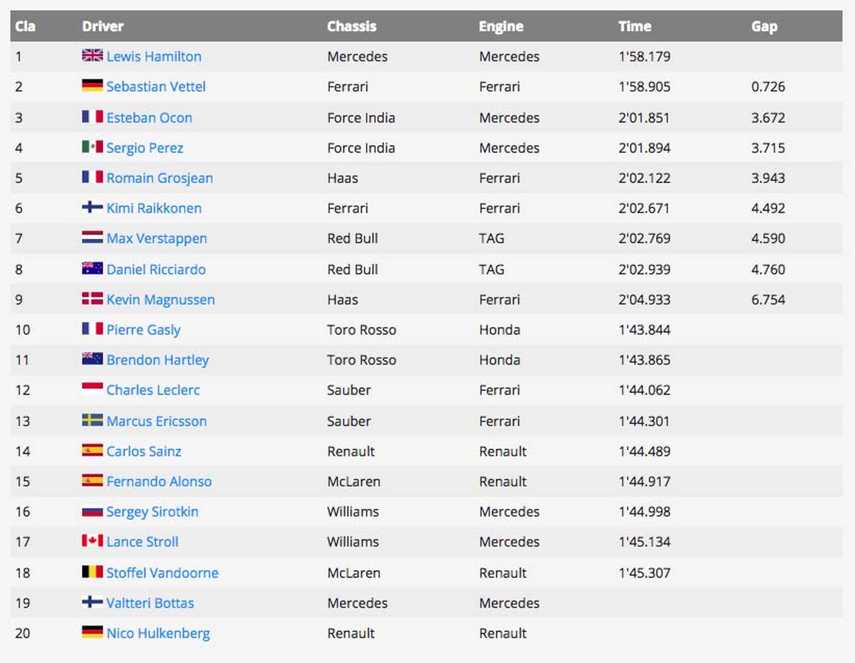The width and height of the screenshot is (855, 663).
Task: Click the Danish flag next to Kevin Magnussen
Action: [x=92, y=299]
